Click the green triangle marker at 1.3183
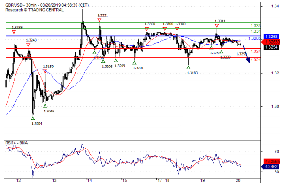Screen dimensions: 283x186 (188, 67)
